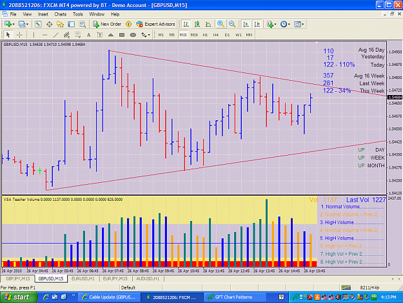The image size is (403, 303).
Task: Open the New Chart toolbar icon
Action: point(8,24)
